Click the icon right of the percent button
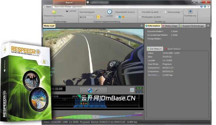Viewport: 216px width, 125px height. (102, 17)
